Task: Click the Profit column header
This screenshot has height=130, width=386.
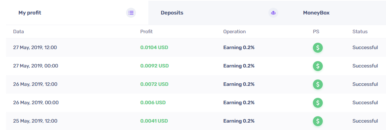Action: coord(147,31)
